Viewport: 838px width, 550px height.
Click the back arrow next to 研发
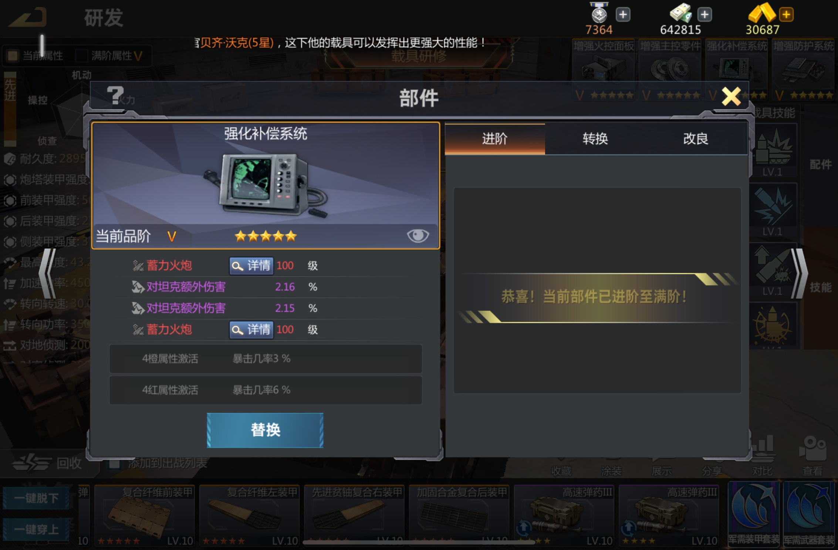click(28, 18)
